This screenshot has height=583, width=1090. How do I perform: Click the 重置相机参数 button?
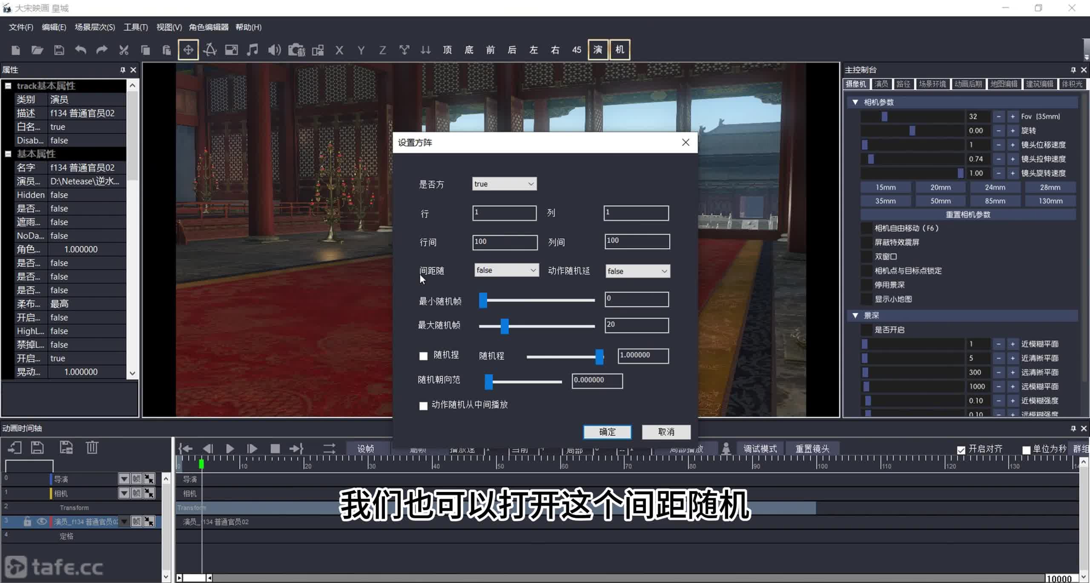pyautogui.click(x=968, y=214)
